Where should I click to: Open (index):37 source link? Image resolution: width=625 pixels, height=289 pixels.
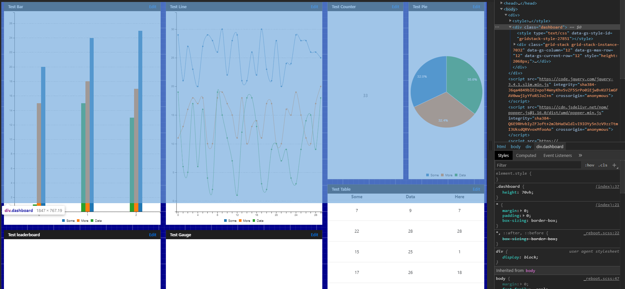(607, 186)
